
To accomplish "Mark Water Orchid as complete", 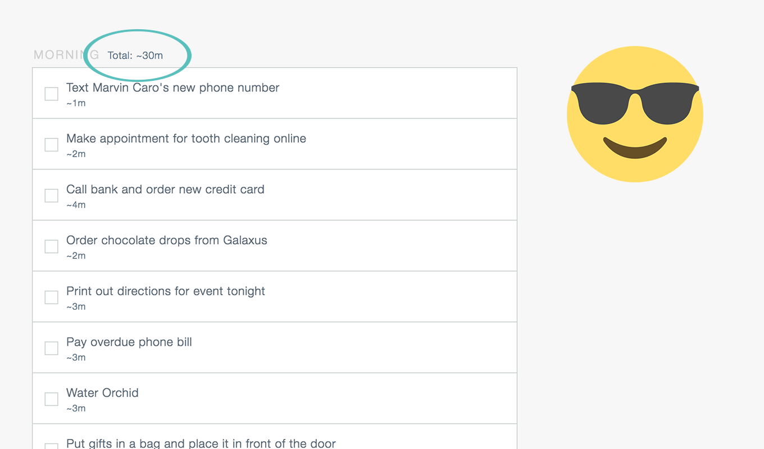I will (51, 399).
